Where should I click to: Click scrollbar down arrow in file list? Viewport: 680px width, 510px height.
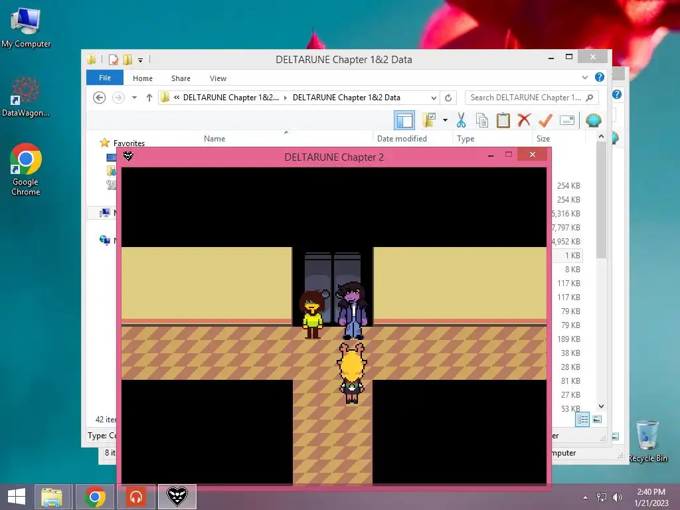[601, 406]
